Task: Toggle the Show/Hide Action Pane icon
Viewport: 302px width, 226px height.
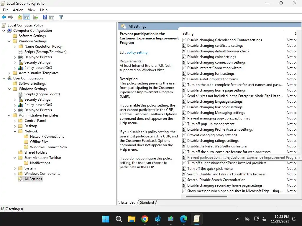Action: pos(52,17)
